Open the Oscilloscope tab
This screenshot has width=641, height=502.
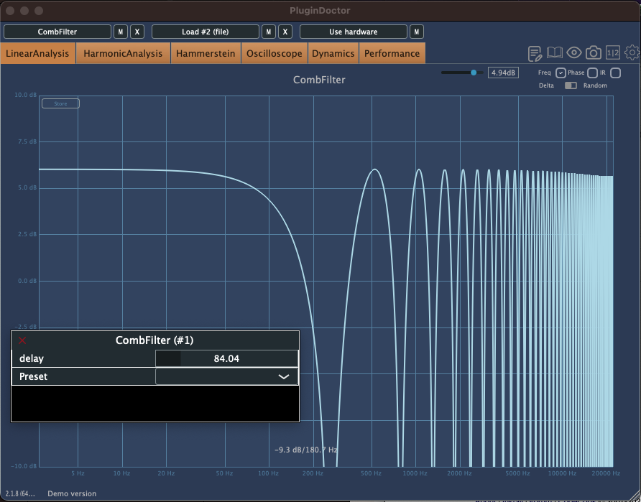pyautogui.click(x=275, y=54)
